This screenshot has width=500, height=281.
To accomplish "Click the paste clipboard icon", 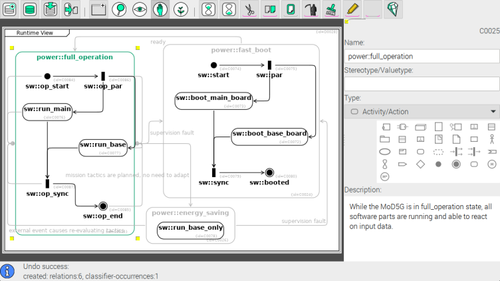I will 290,9.
